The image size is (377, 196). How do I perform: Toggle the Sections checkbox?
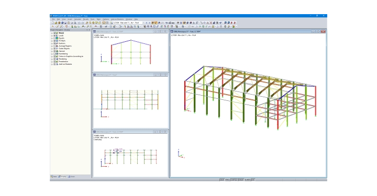[x=54, y=43]
